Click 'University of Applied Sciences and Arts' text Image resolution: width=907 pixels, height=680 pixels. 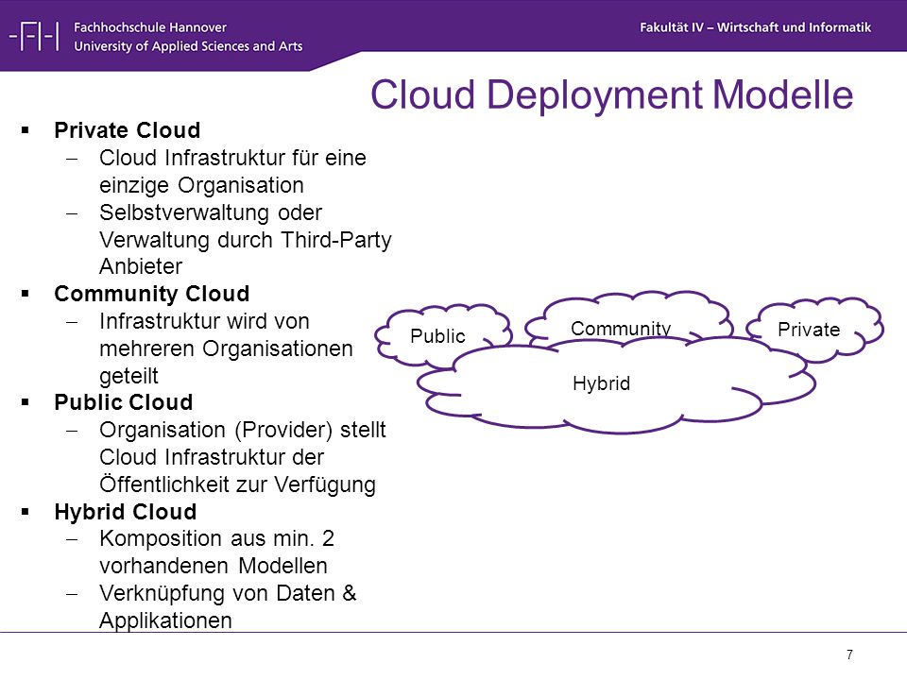[x=188, y=46]
